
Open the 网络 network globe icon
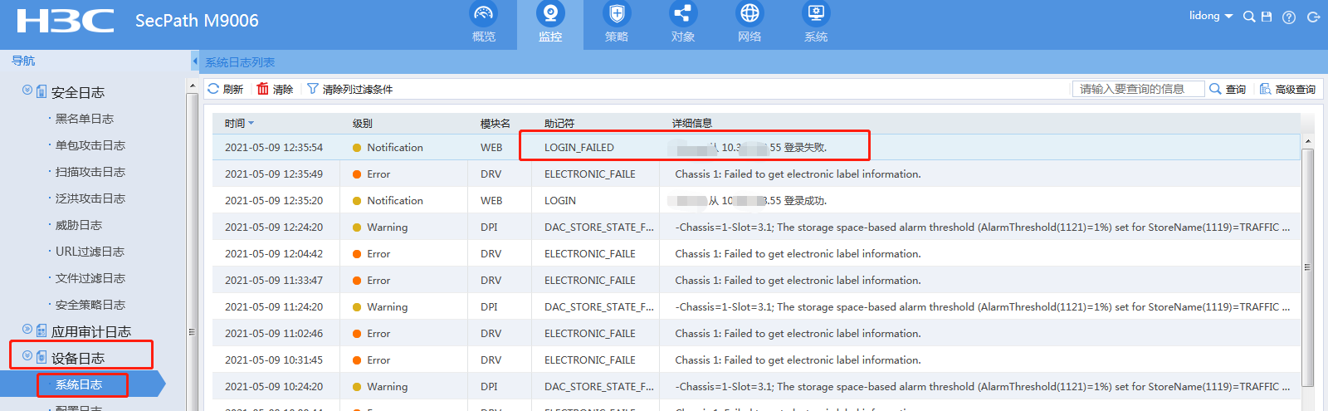(x=749, y=14)
